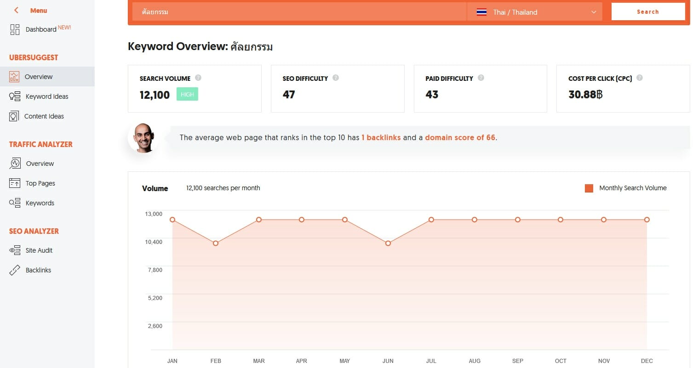Select the OCT data point
The image size is (698, 368).
(561, 220)
